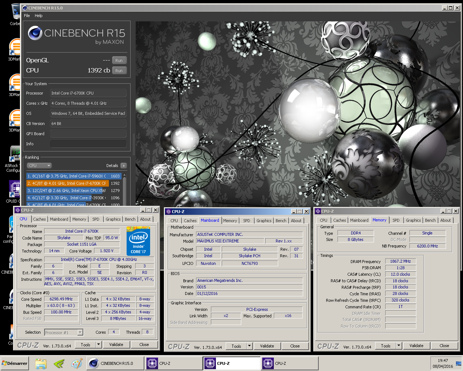Click the middle CPU-Z window title icon
463x371 pixels.
168,212
